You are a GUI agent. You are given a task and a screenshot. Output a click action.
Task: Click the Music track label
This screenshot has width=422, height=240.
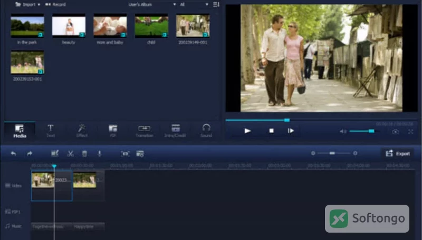[14, 226]
